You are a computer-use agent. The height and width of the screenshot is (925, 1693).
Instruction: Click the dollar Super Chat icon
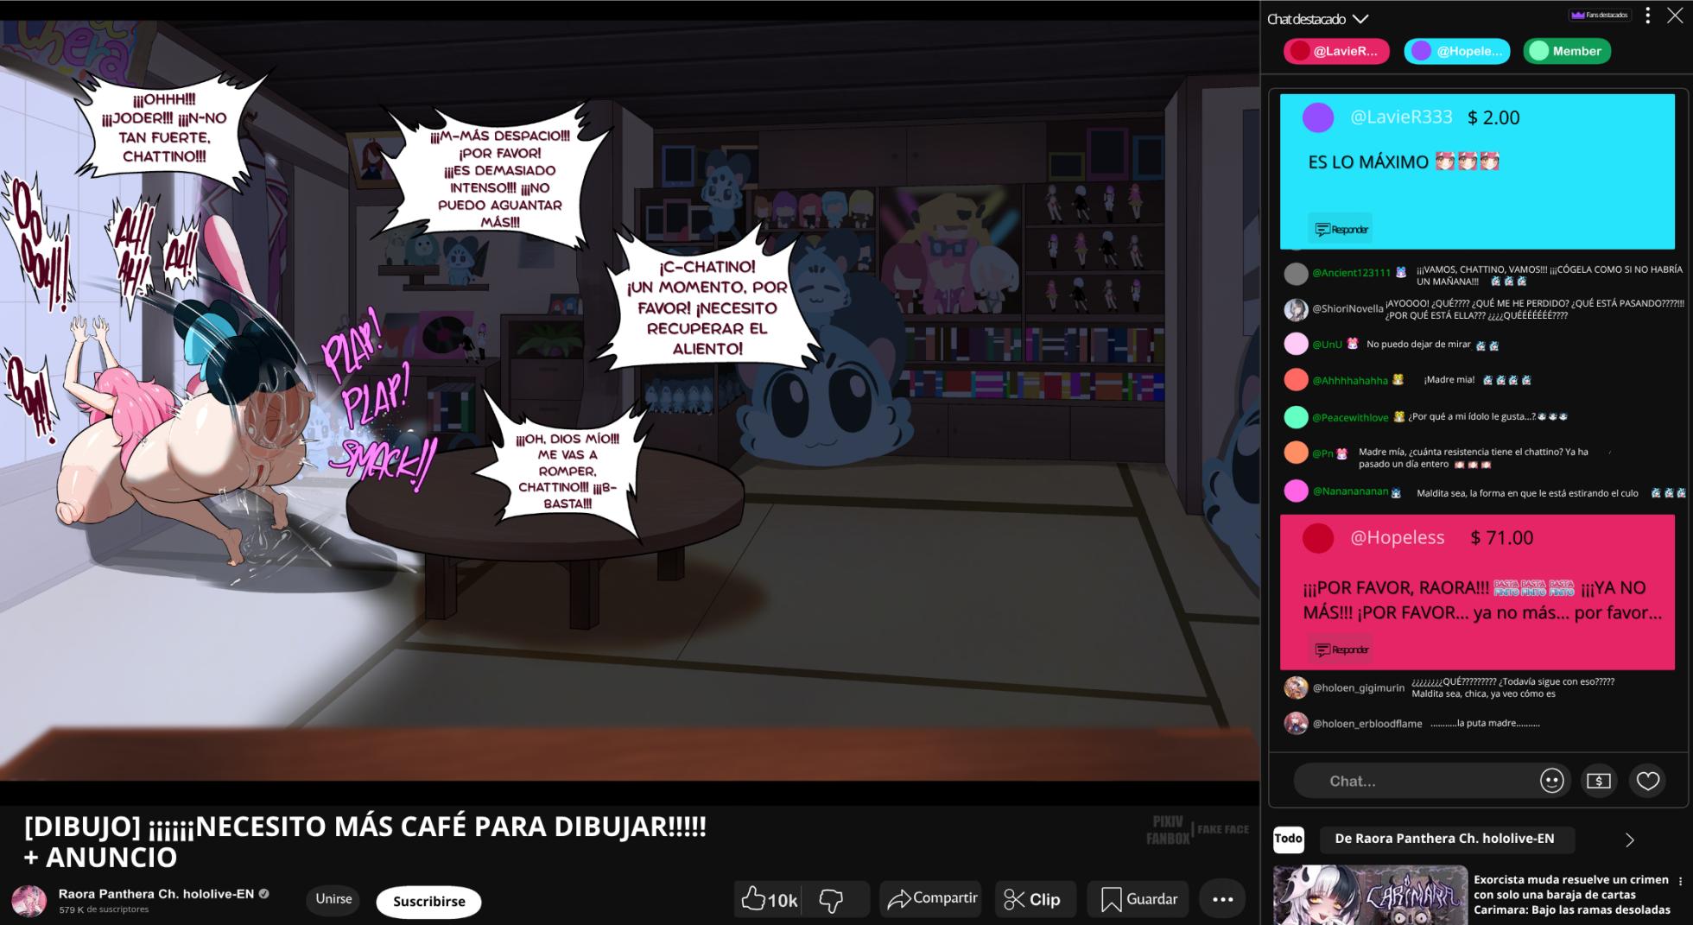(1598, 781)
